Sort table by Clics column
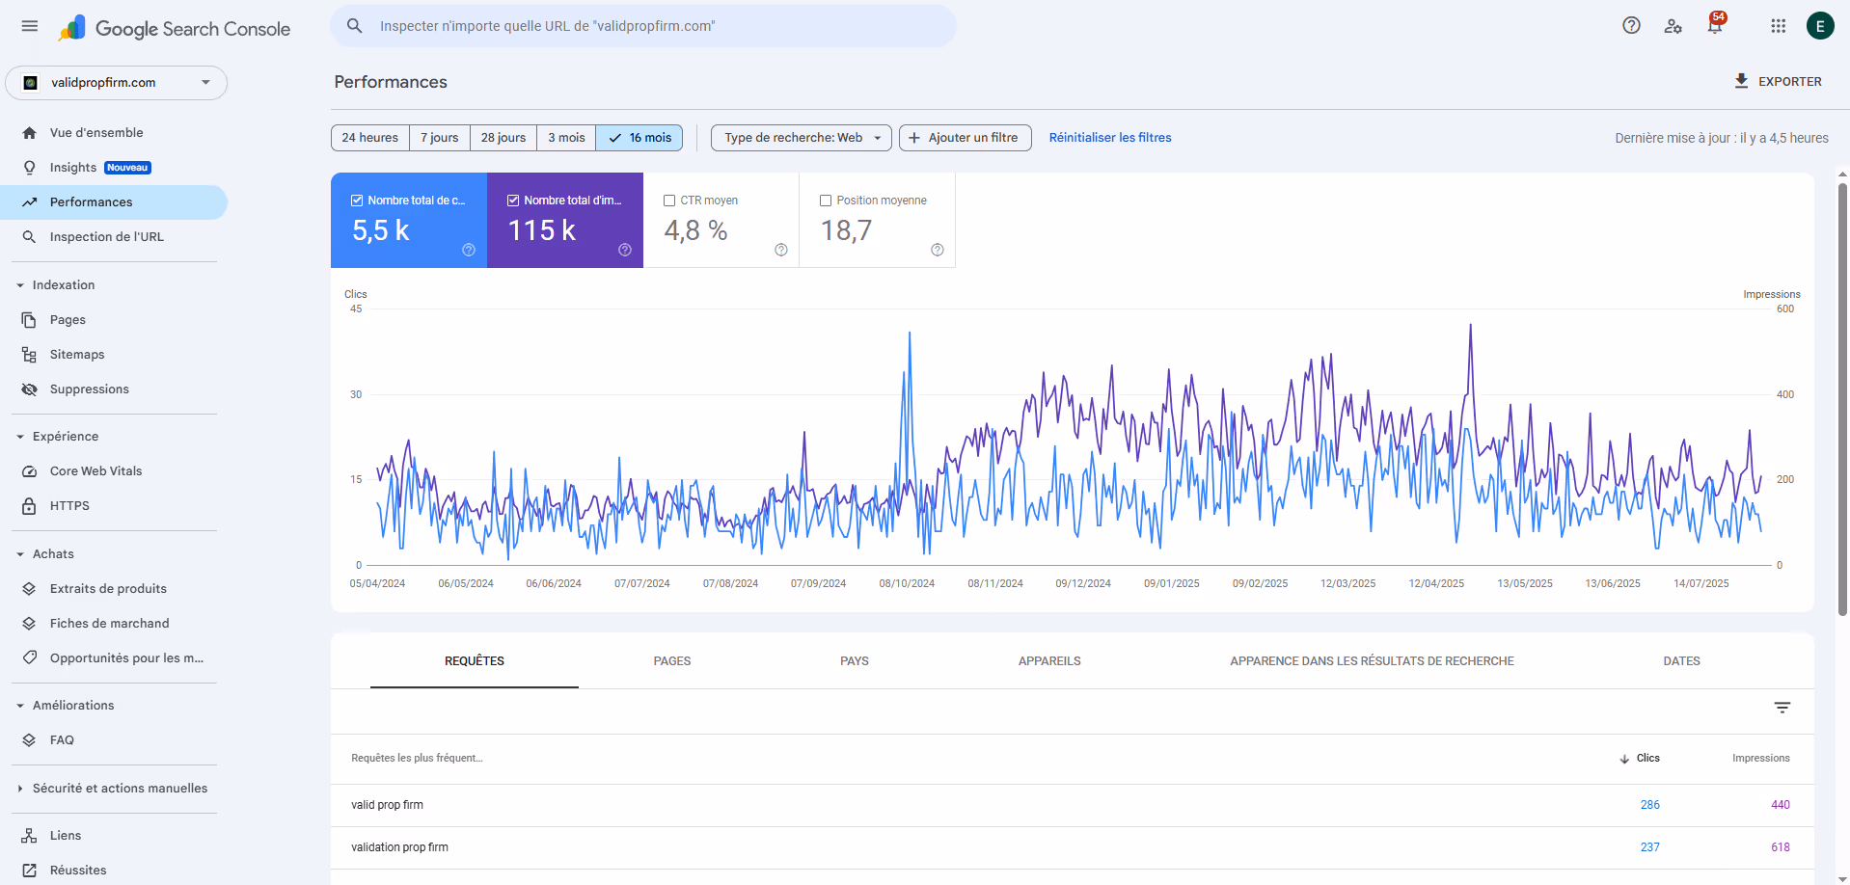 [1640, 759]
